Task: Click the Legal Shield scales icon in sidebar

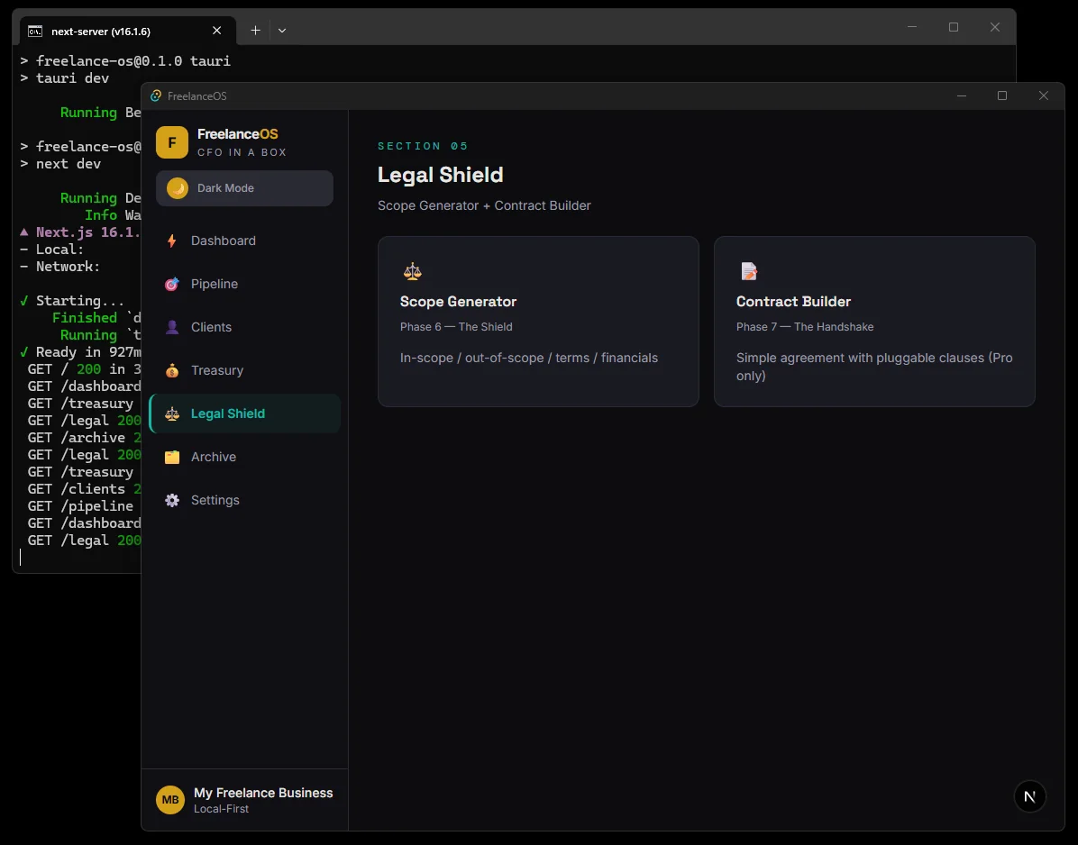Action: 172,413
